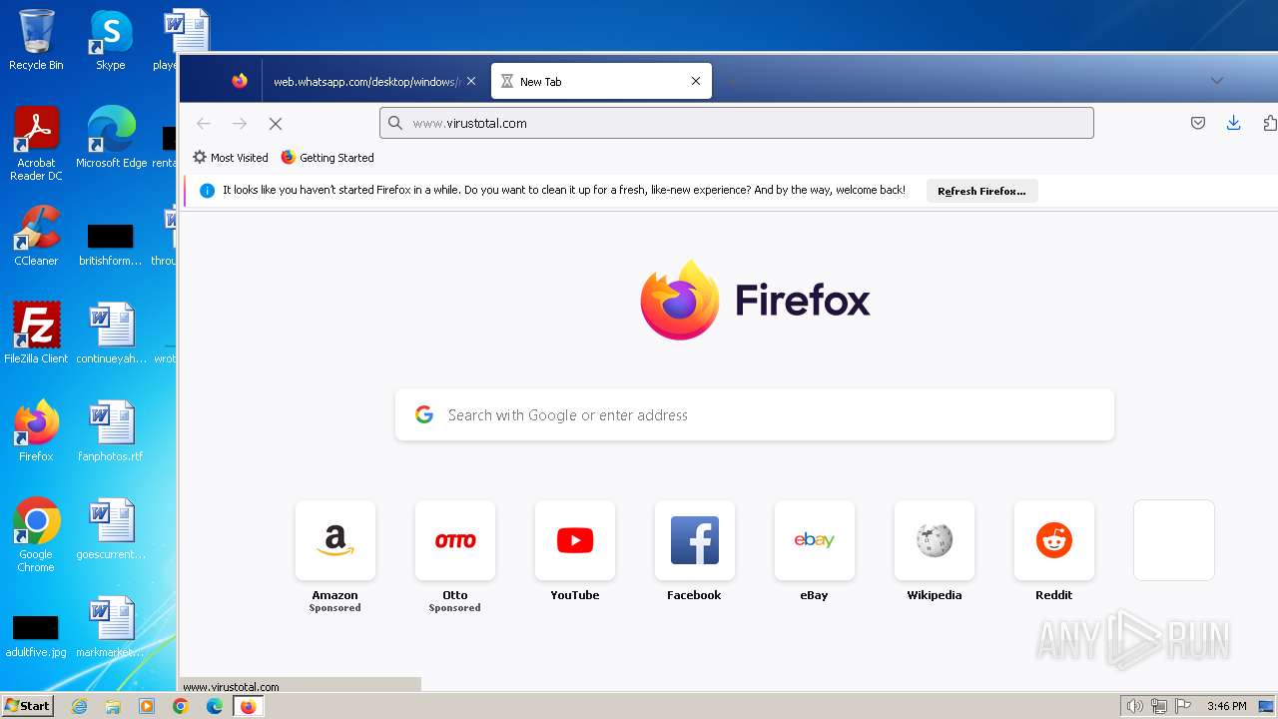Viewport: 1278px width, 719px height.
Task: Open the list all tabs dropdown
Action: pos(1217,81)
